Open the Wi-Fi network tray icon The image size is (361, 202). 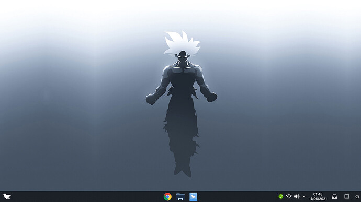point(289,196)
